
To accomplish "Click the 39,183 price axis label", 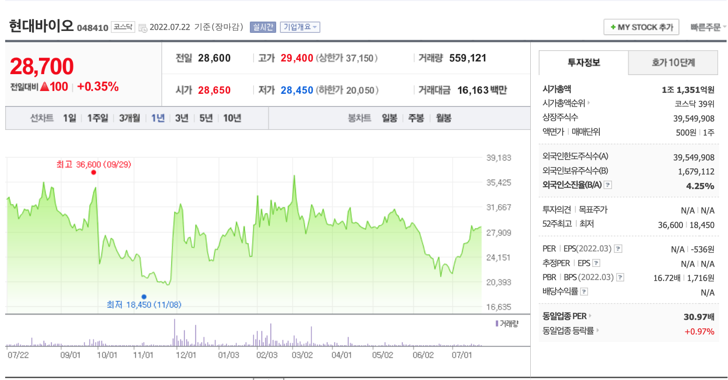I will [499, 158].
